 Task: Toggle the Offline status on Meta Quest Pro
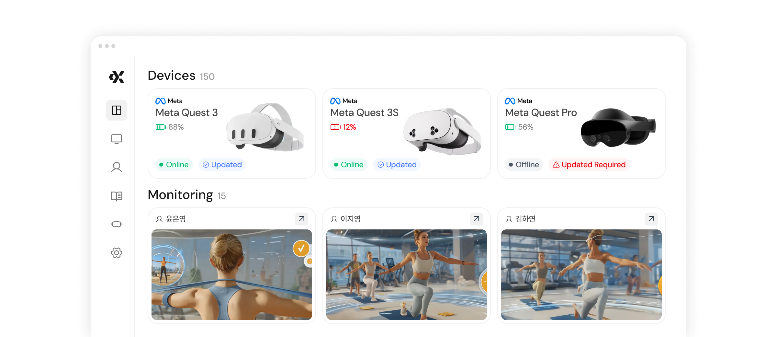pos(524,165)
